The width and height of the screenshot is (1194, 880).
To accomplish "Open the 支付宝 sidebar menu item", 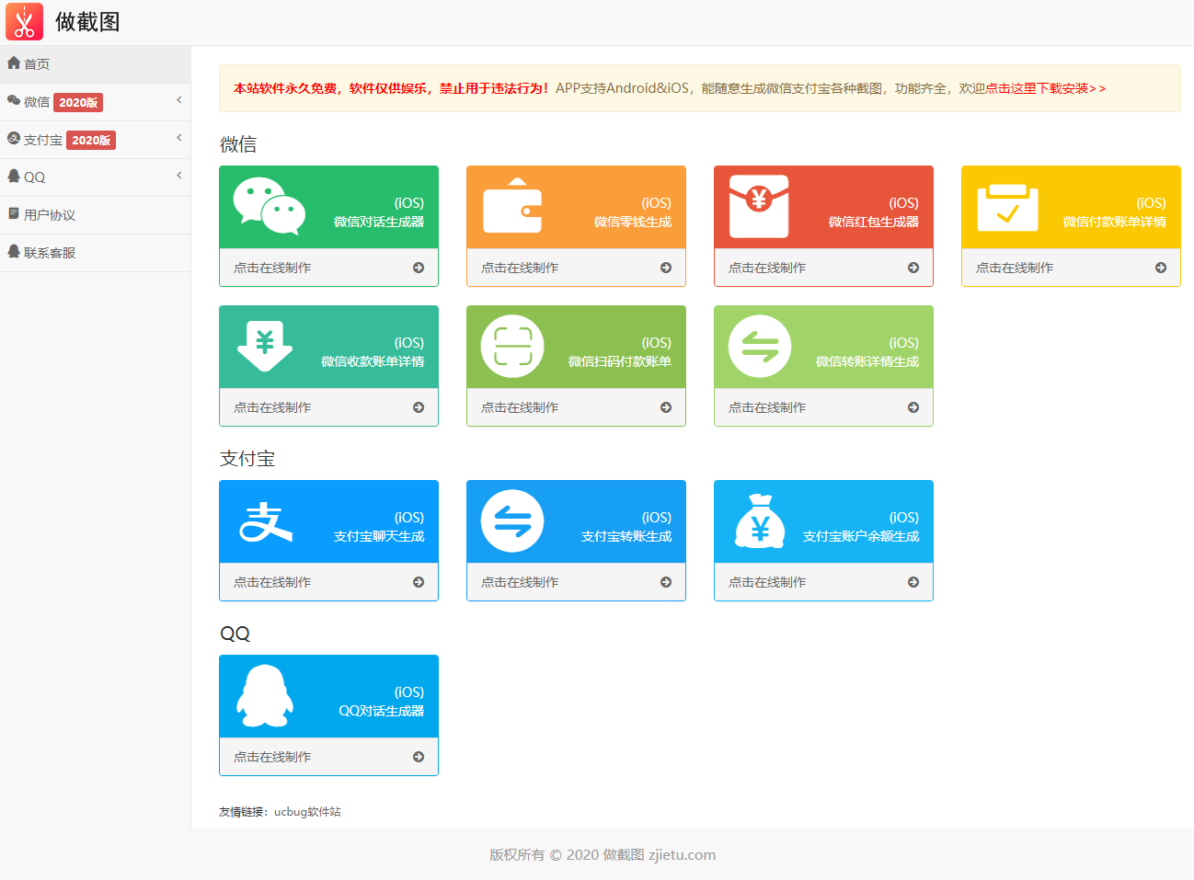I will click(x=96, y=140).
